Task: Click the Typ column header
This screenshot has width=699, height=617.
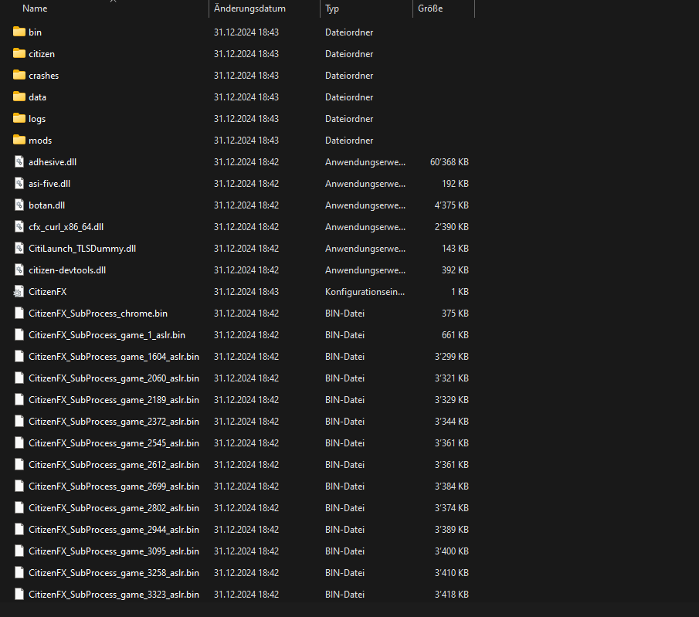Action: click(332, 8)
